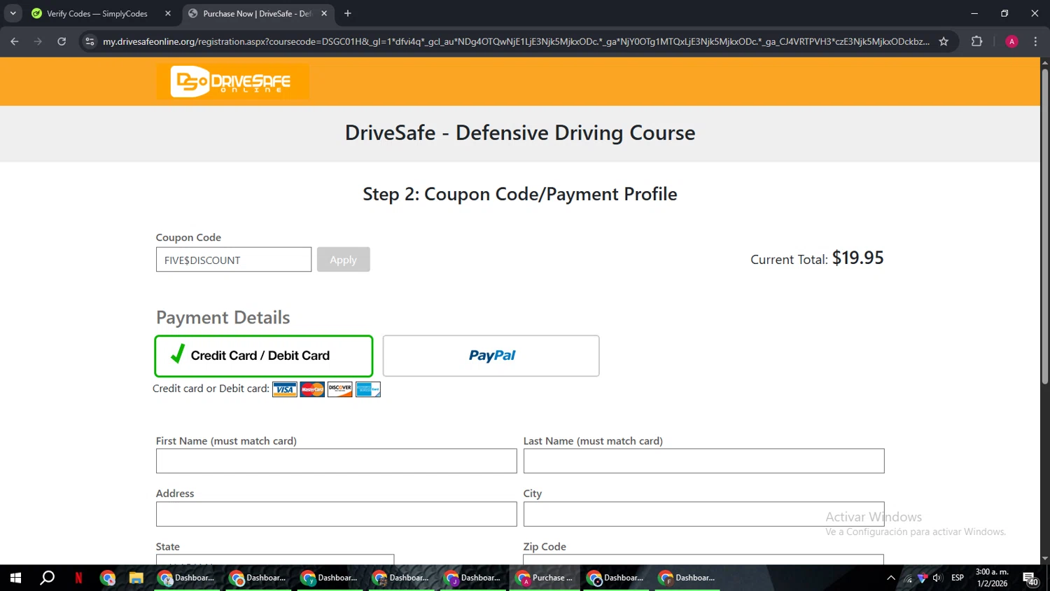
Task: Click the Address input field
Action: [x=337, y=514]
